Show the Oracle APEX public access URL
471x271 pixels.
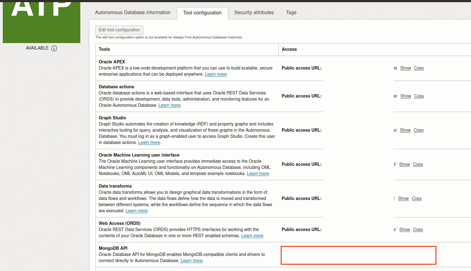coord(405,68)
